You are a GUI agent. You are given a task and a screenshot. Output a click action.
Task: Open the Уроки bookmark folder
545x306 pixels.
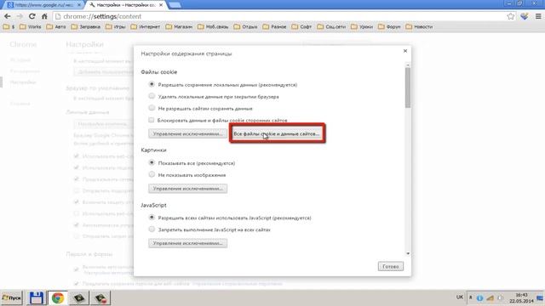click(x=362, y=26)
